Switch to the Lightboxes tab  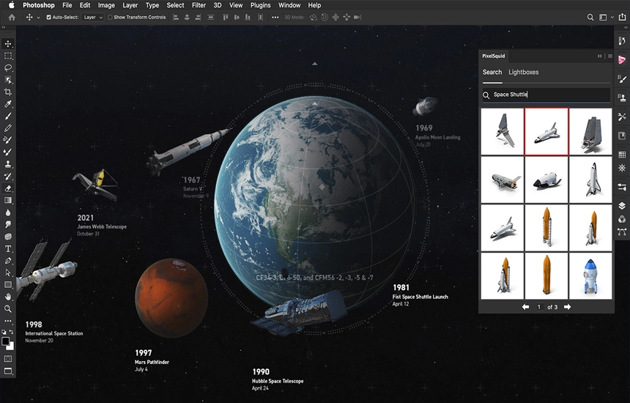click(523, 72)
